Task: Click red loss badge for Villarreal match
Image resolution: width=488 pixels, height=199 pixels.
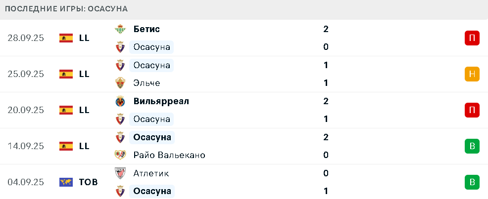Action: [472, 110]
